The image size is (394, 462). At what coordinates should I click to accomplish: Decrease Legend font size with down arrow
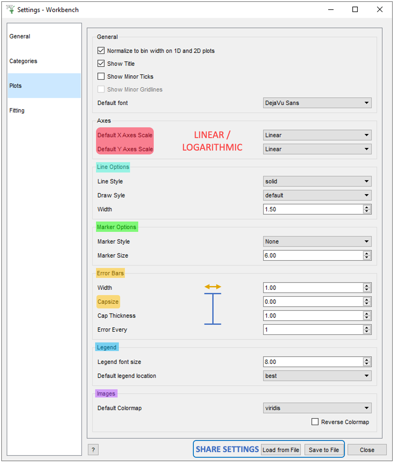(x=367, y=364)
